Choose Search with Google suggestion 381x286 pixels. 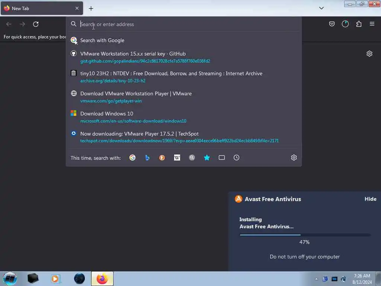pos(184,40)
